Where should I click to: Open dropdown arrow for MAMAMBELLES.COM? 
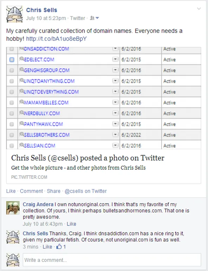pos(115,102)
